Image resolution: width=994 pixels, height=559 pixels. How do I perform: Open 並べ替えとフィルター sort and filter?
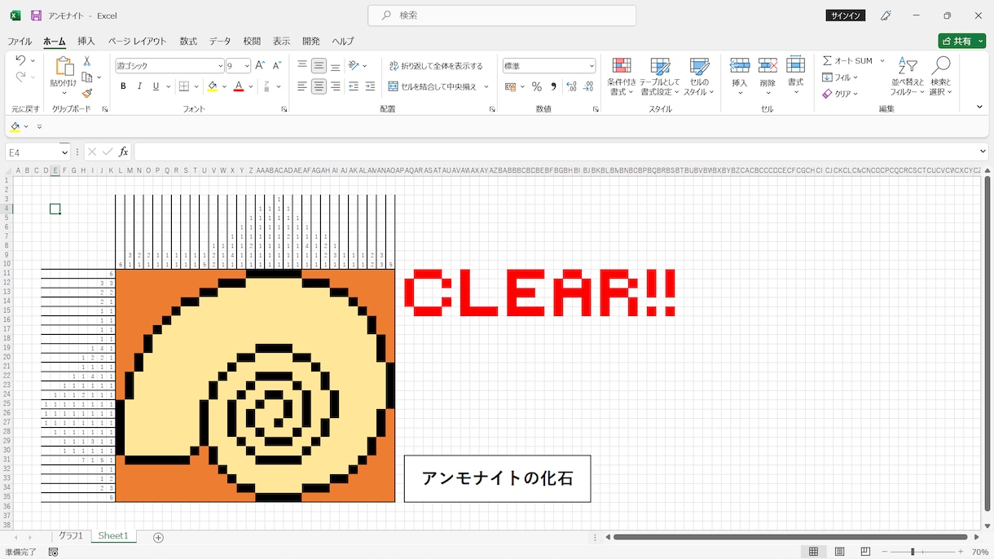pyautogui.click(x=908, y=77)
